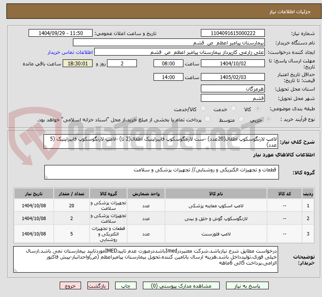Image resolution: width=322 pixels, height=297 pixels.
Task: Click item name لامپ اسکوپ معاینه پزشکی
Action: coord(216,206)
